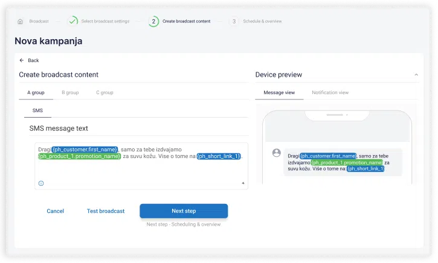Switch to the C group tab
This screenshot has height=263, width=438.
pyautogui.click(x=105, y=93)
